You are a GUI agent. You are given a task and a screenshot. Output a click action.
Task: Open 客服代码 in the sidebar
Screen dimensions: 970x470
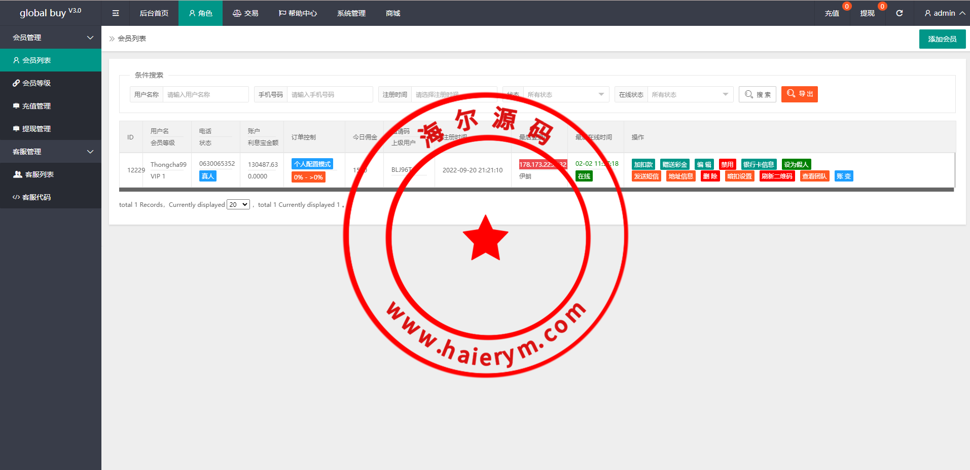tap(37, 197)
